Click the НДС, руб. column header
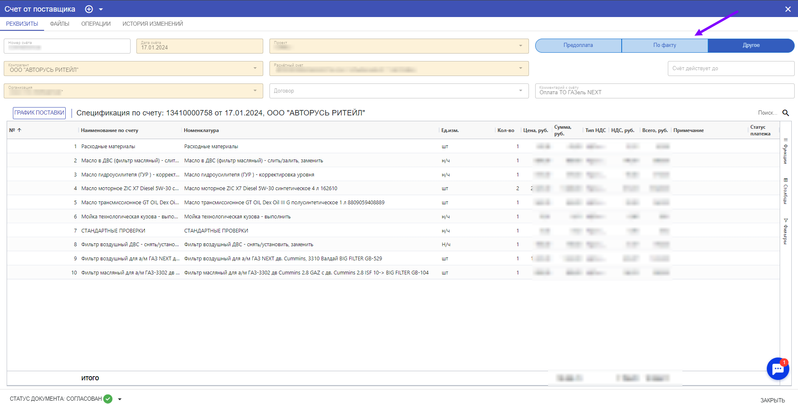798x404 pixels. pos(623,130)
